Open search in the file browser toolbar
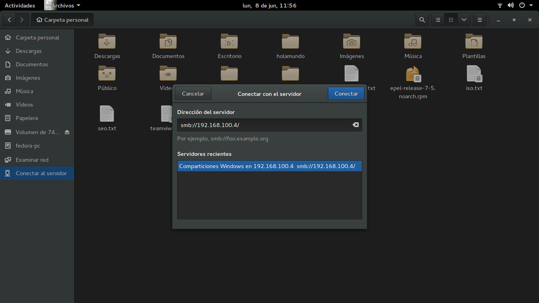Screen dimensions: 539x303 click(x=422, y=19)
